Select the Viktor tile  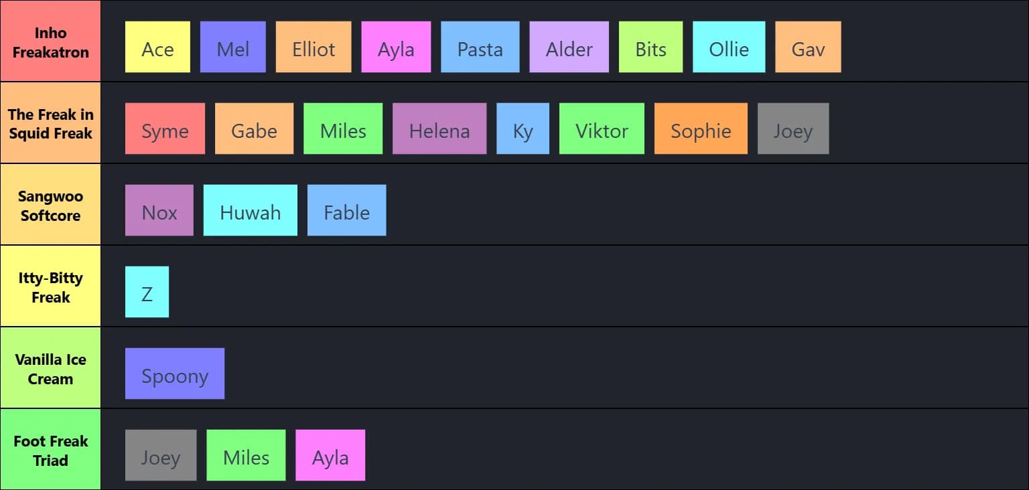point(602,129)
